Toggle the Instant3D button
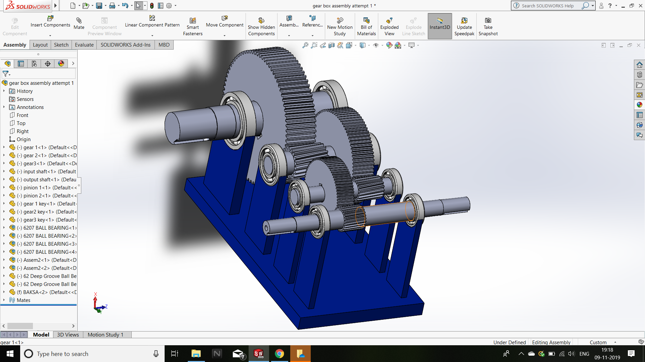 pyautogui.click(x=439, y=26)
